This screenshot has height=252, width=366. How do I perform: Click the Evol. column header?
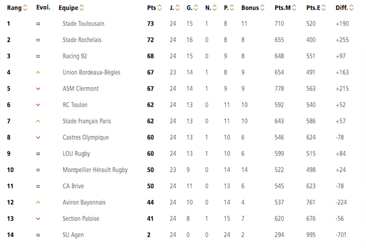point(43,7)
